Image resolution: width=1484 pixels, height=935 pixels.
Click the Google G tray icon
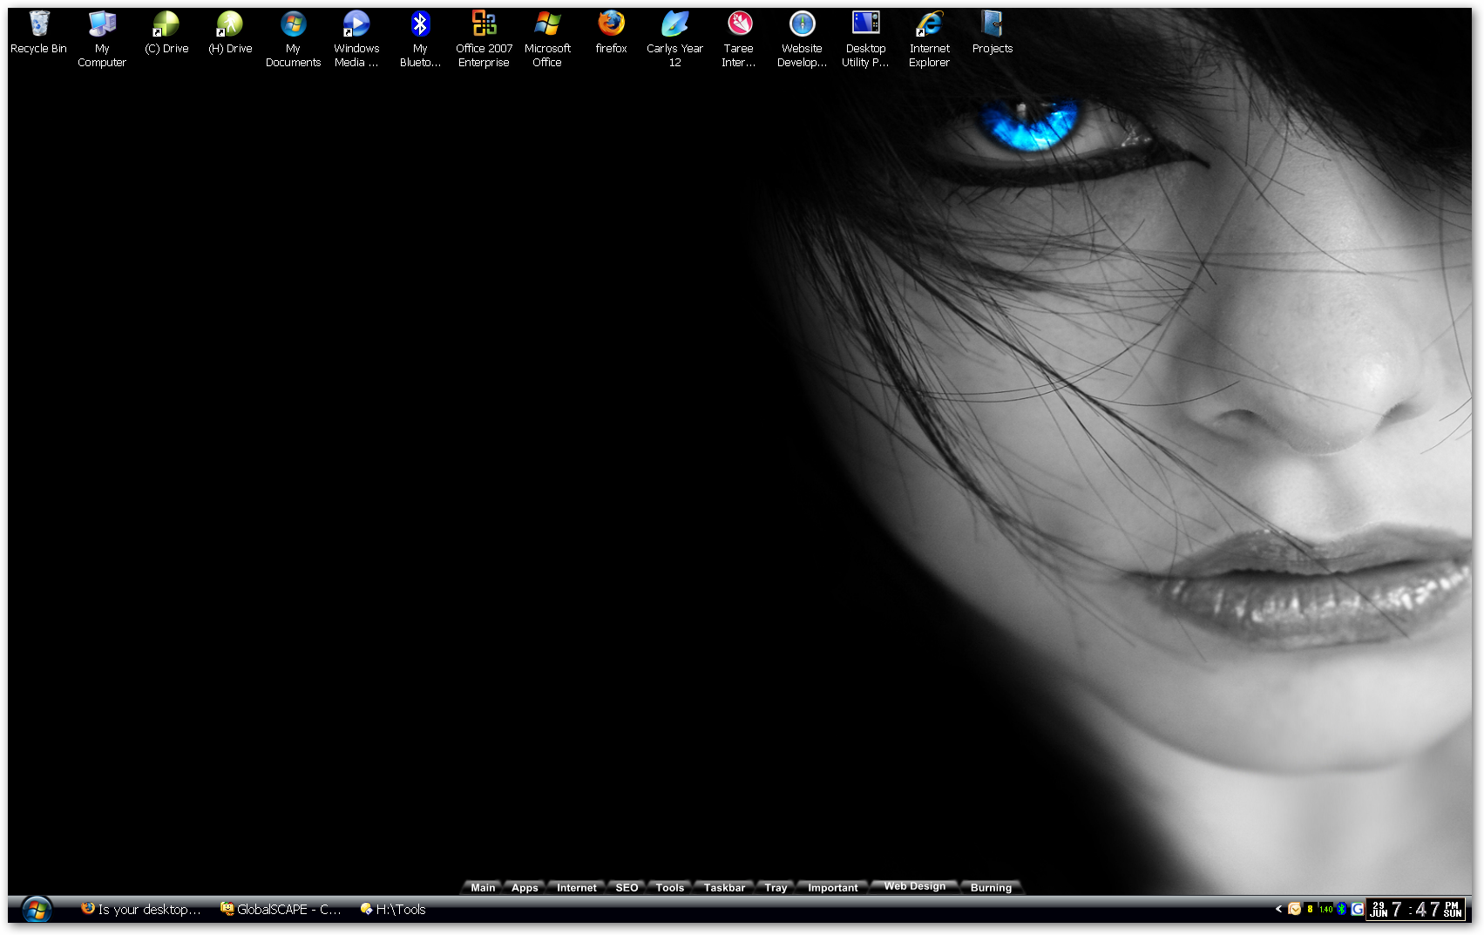pos(1357,909)
